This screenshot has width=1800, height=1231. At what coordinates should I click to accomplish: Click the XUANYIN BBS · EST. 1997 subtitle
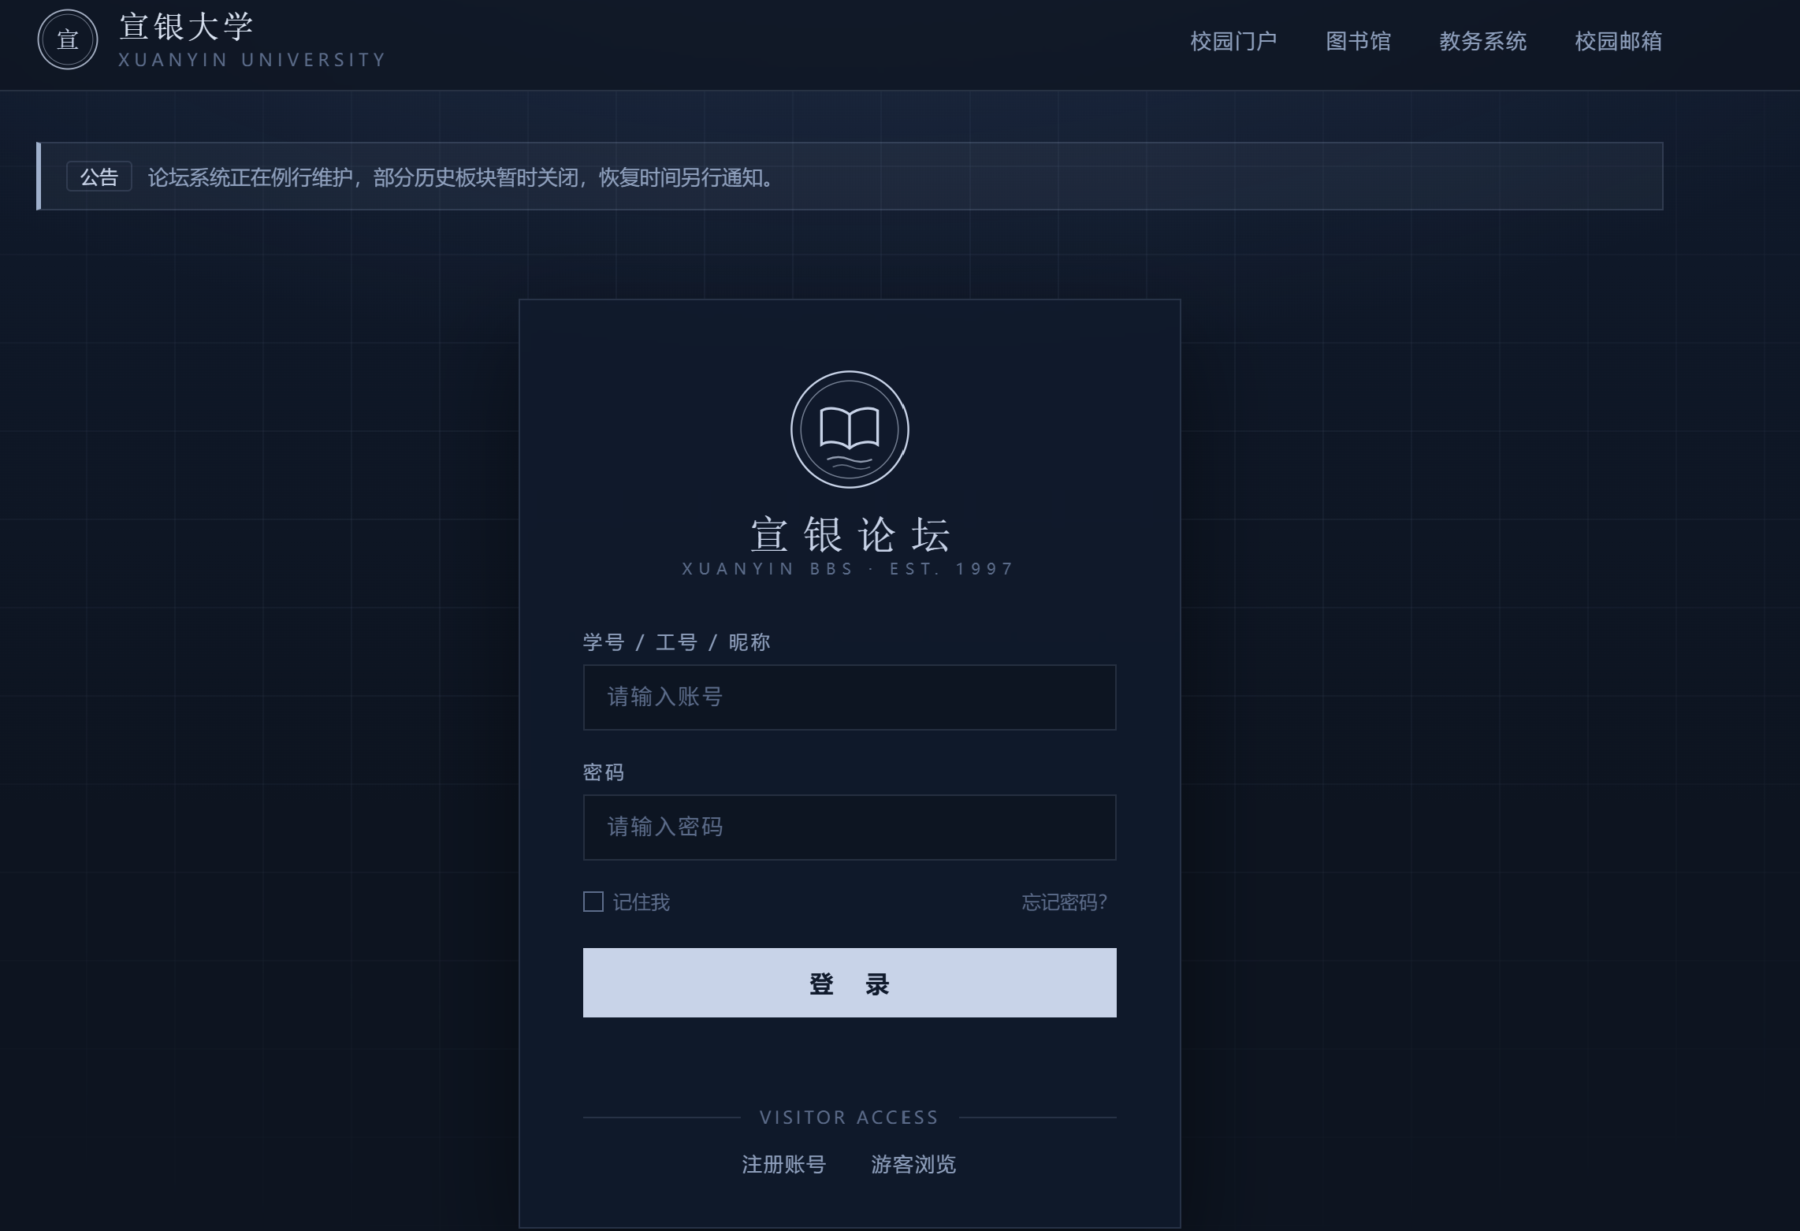[x=849, y=569]
